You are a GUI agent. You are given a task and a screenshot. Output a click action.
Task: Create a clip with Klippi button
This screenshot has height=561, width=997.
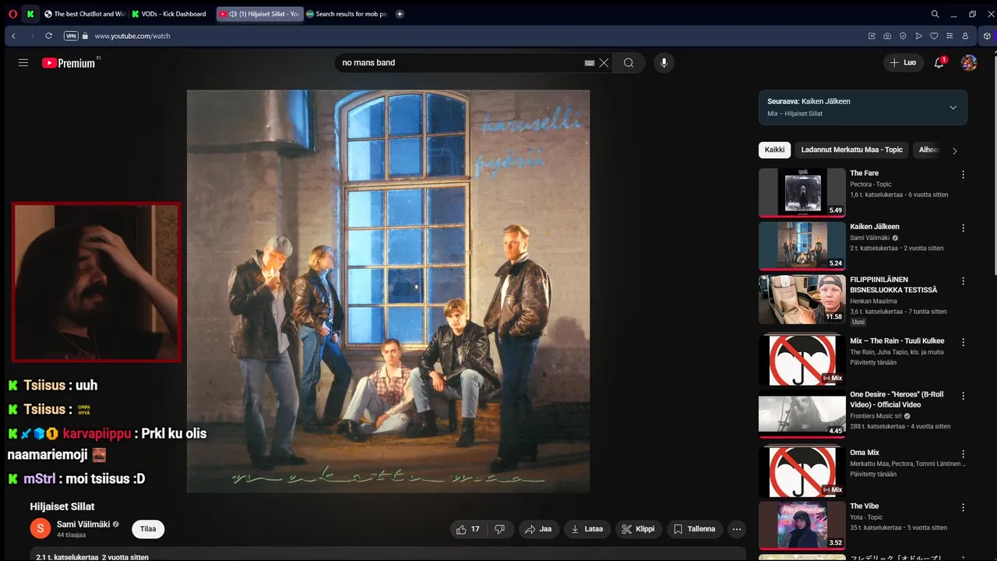tap(638, 529)
